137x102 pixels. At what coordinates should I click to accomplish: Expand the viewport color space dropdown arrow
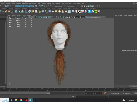click(x=105, y=17)
